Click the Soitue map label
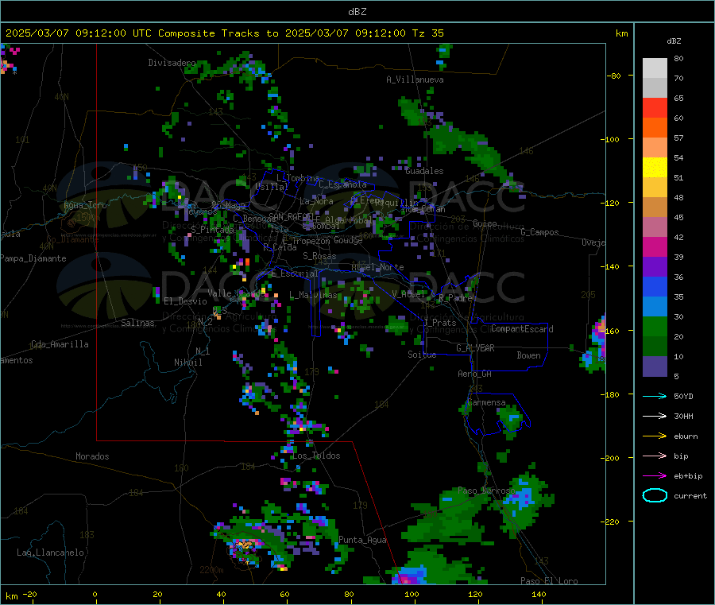The width and height of the screenshot is (715, 605). (422, 355)
